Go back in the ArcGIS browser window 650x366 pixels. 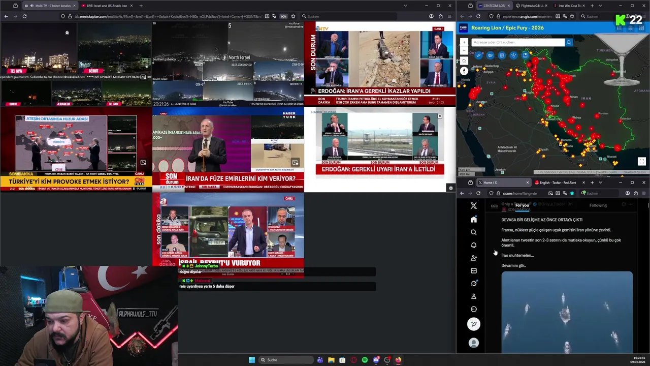462,16
